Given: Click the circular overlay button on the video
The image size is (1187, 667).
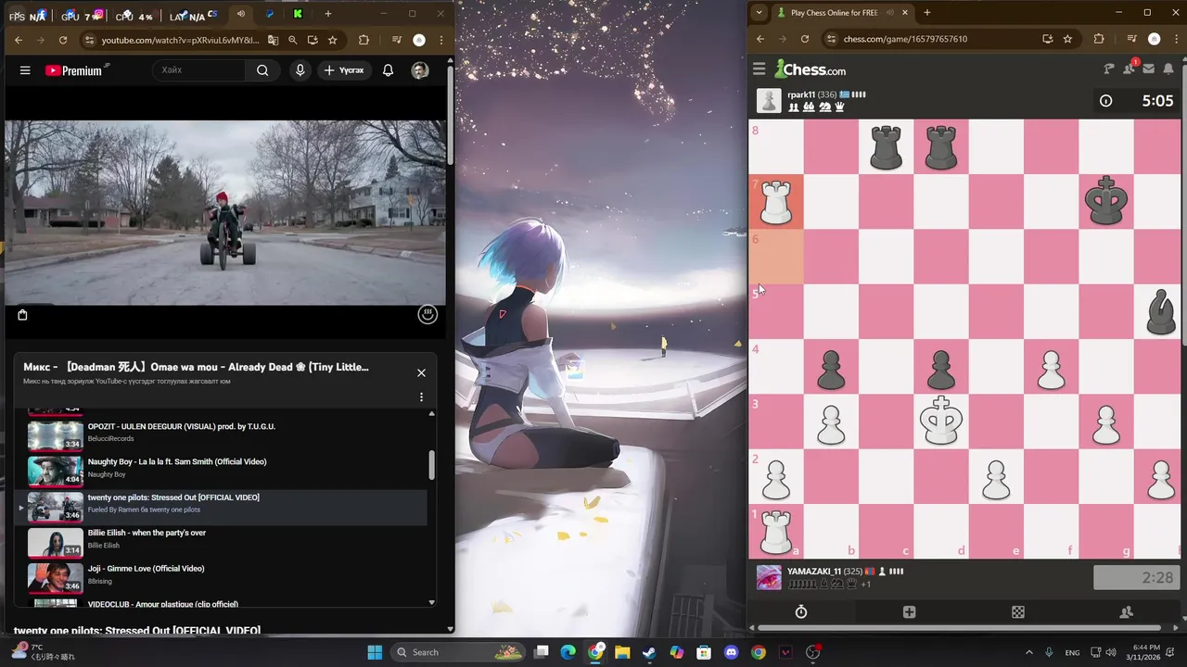Looking at the screenshot, I should (x=427, y=314).
